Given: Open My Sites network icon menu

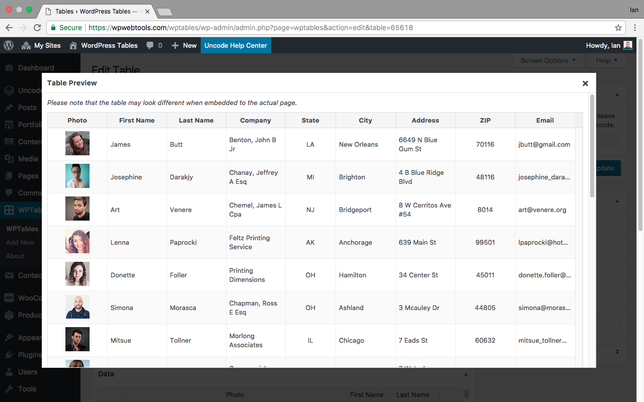Looking at the screenshot, I should 26,45.
